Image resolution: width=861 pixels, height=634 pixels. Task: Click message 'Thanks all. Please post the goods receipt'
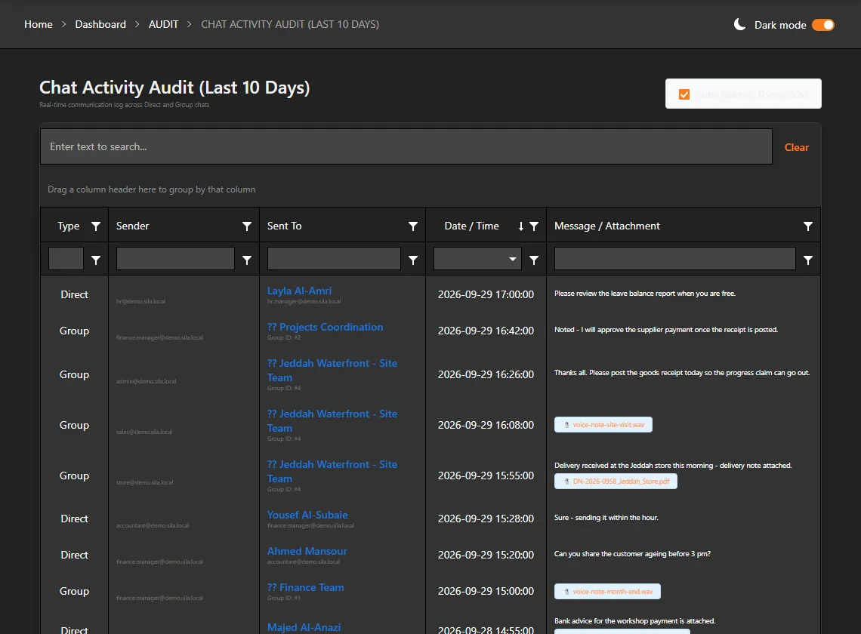682,373
